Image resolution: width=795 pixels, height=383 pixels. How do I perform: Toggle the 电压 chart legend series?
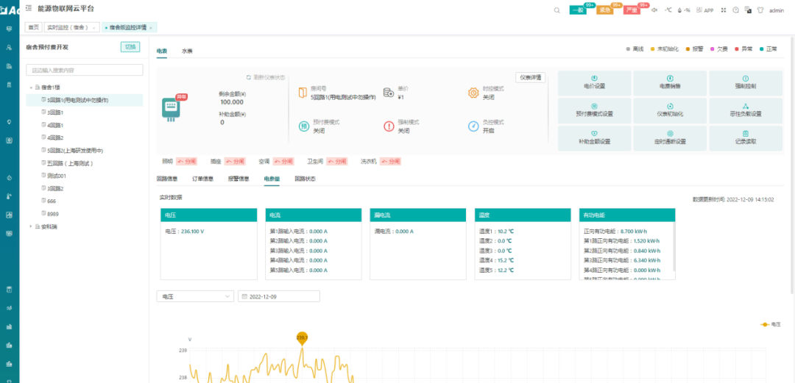(x=771, y=324)
